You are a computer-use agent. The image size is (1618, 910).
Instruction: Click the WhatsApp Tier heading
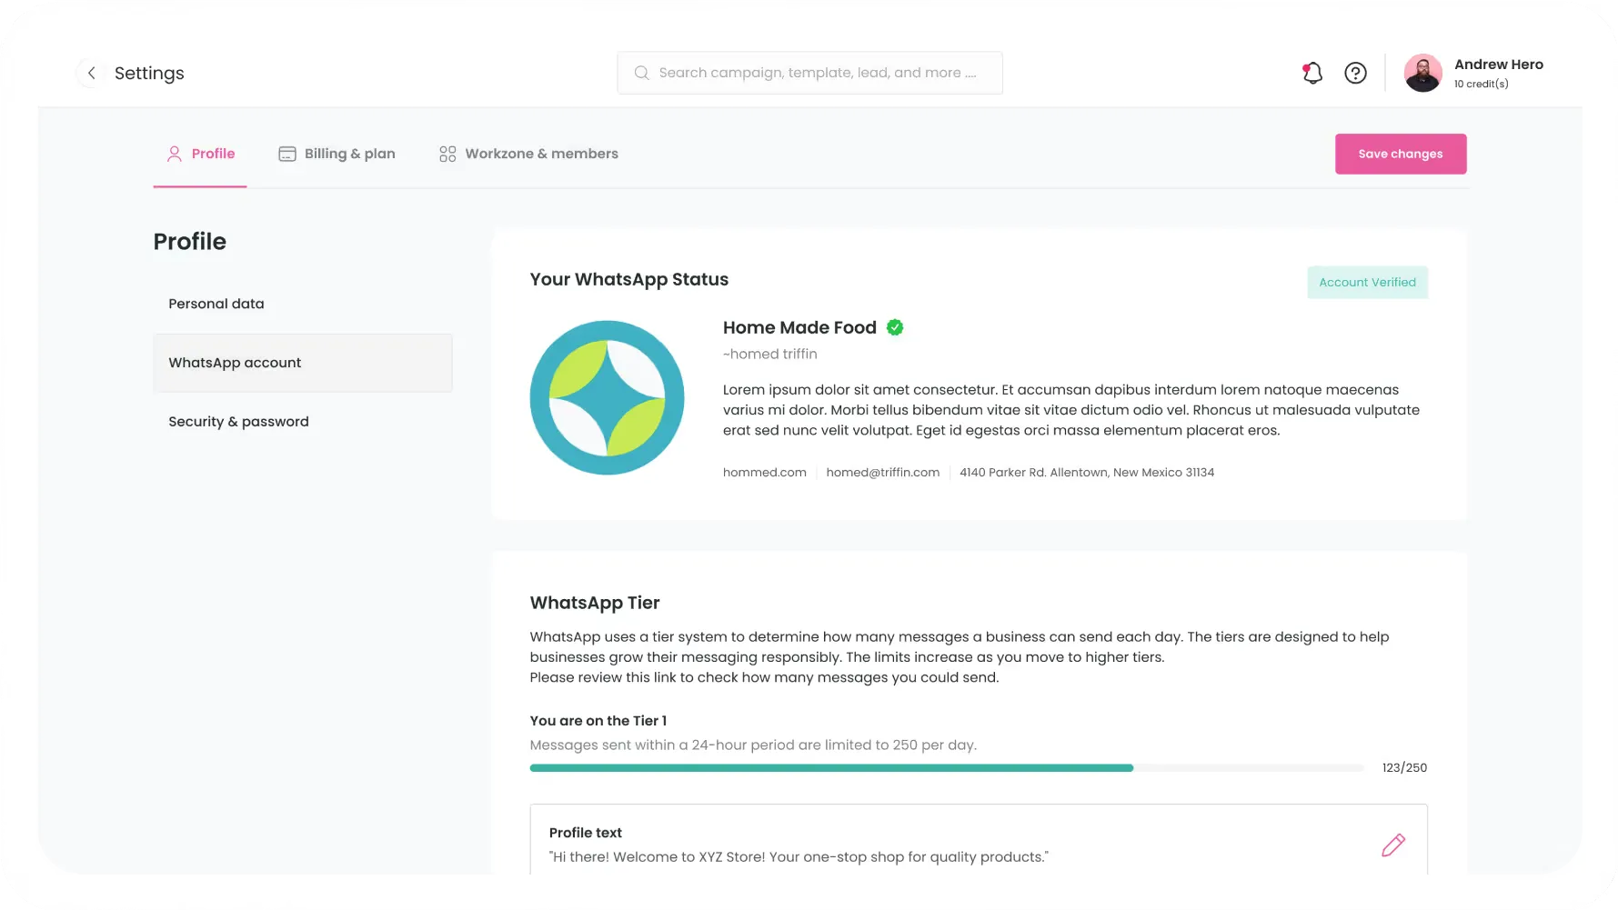(595, 603)
